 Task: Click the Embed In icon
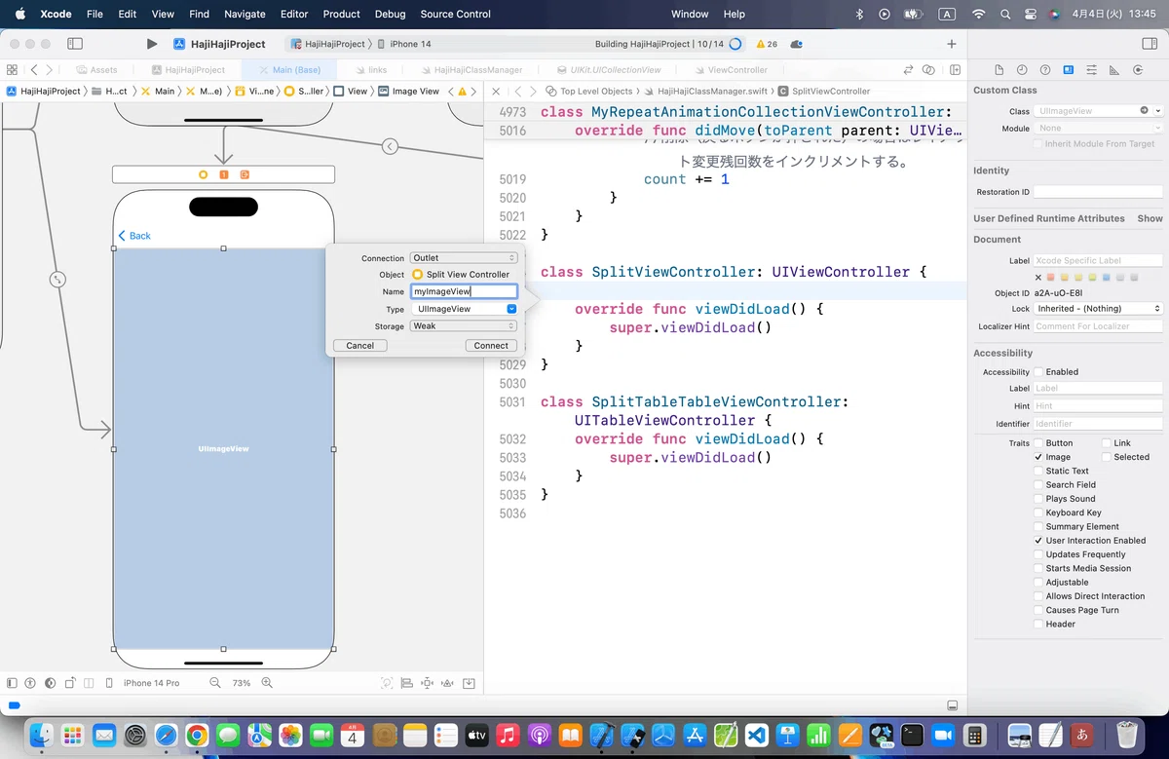point(470,683)
